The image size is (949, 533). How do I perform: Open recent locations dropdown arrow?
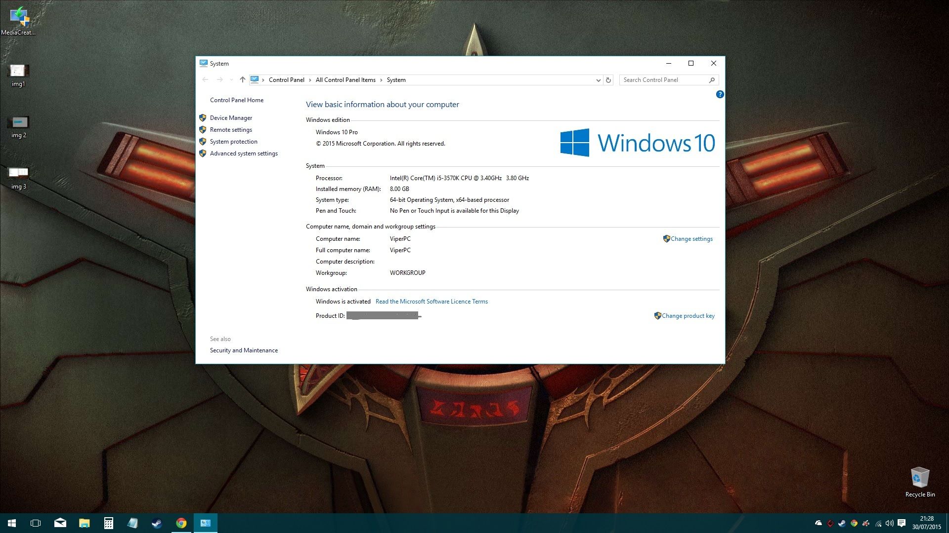[x=231, y=79]
